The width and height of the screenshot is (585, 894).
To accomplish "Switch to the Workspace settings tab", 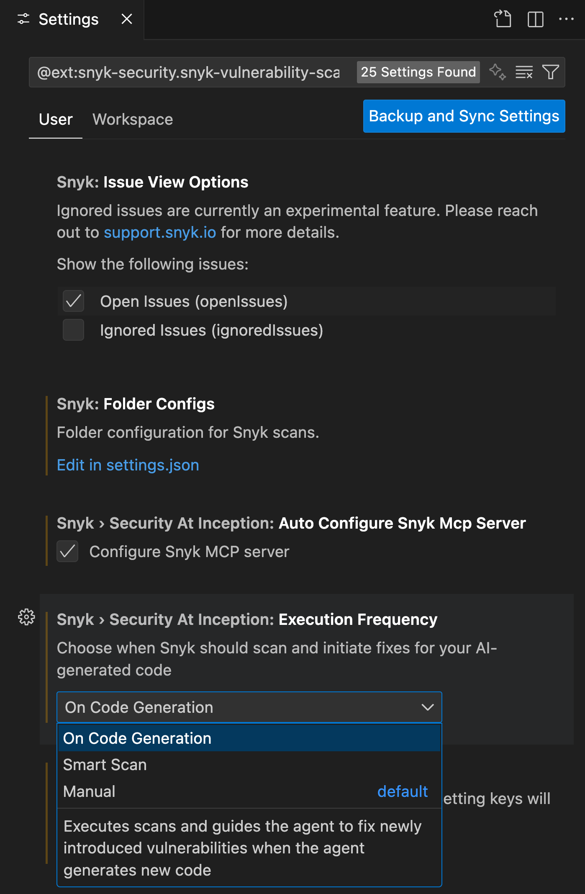I will pyautogui.click(x=133, y=120).
